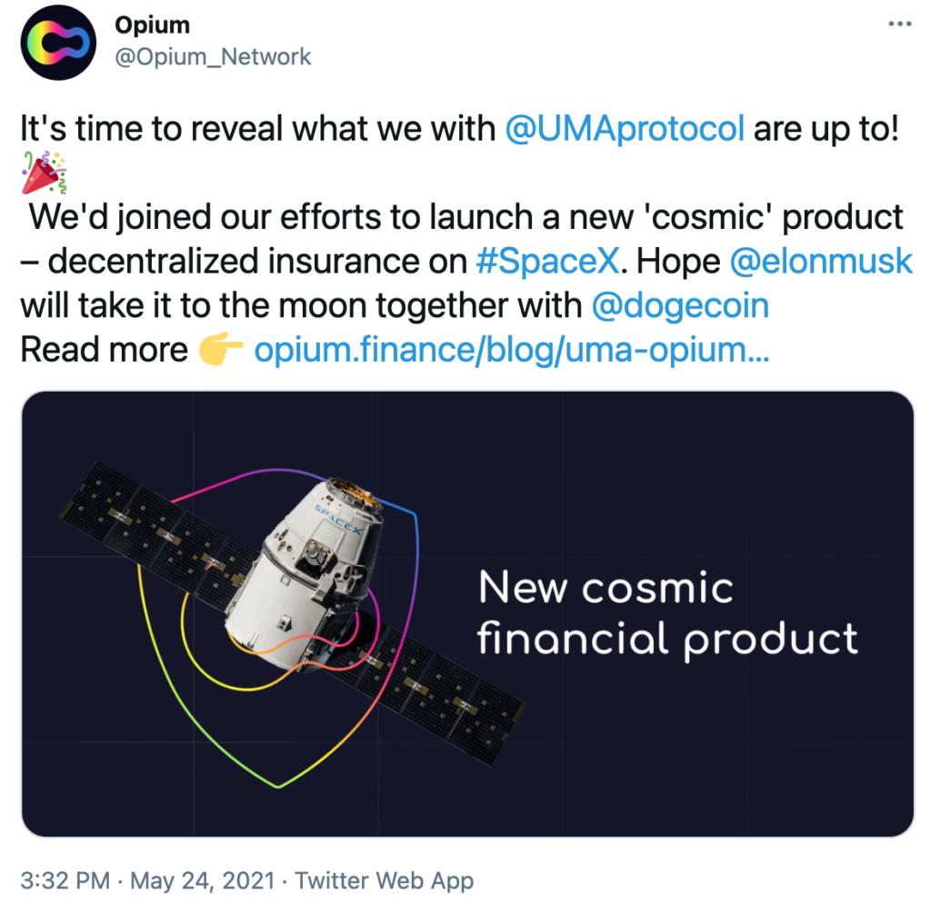Click the party popper emoji
Viewport: 931px width, 903px height.
pyautogui.click(x=44, y=173)
